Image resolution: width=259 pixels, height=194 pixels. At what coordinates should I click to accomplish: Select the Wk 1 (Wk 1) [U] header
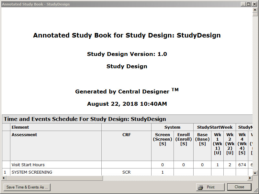click(x=217, y=146)
